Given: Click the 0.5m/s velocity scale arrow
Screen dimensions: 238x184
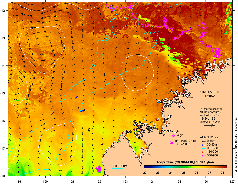Looking at the screenshot, I should point(209,125).
